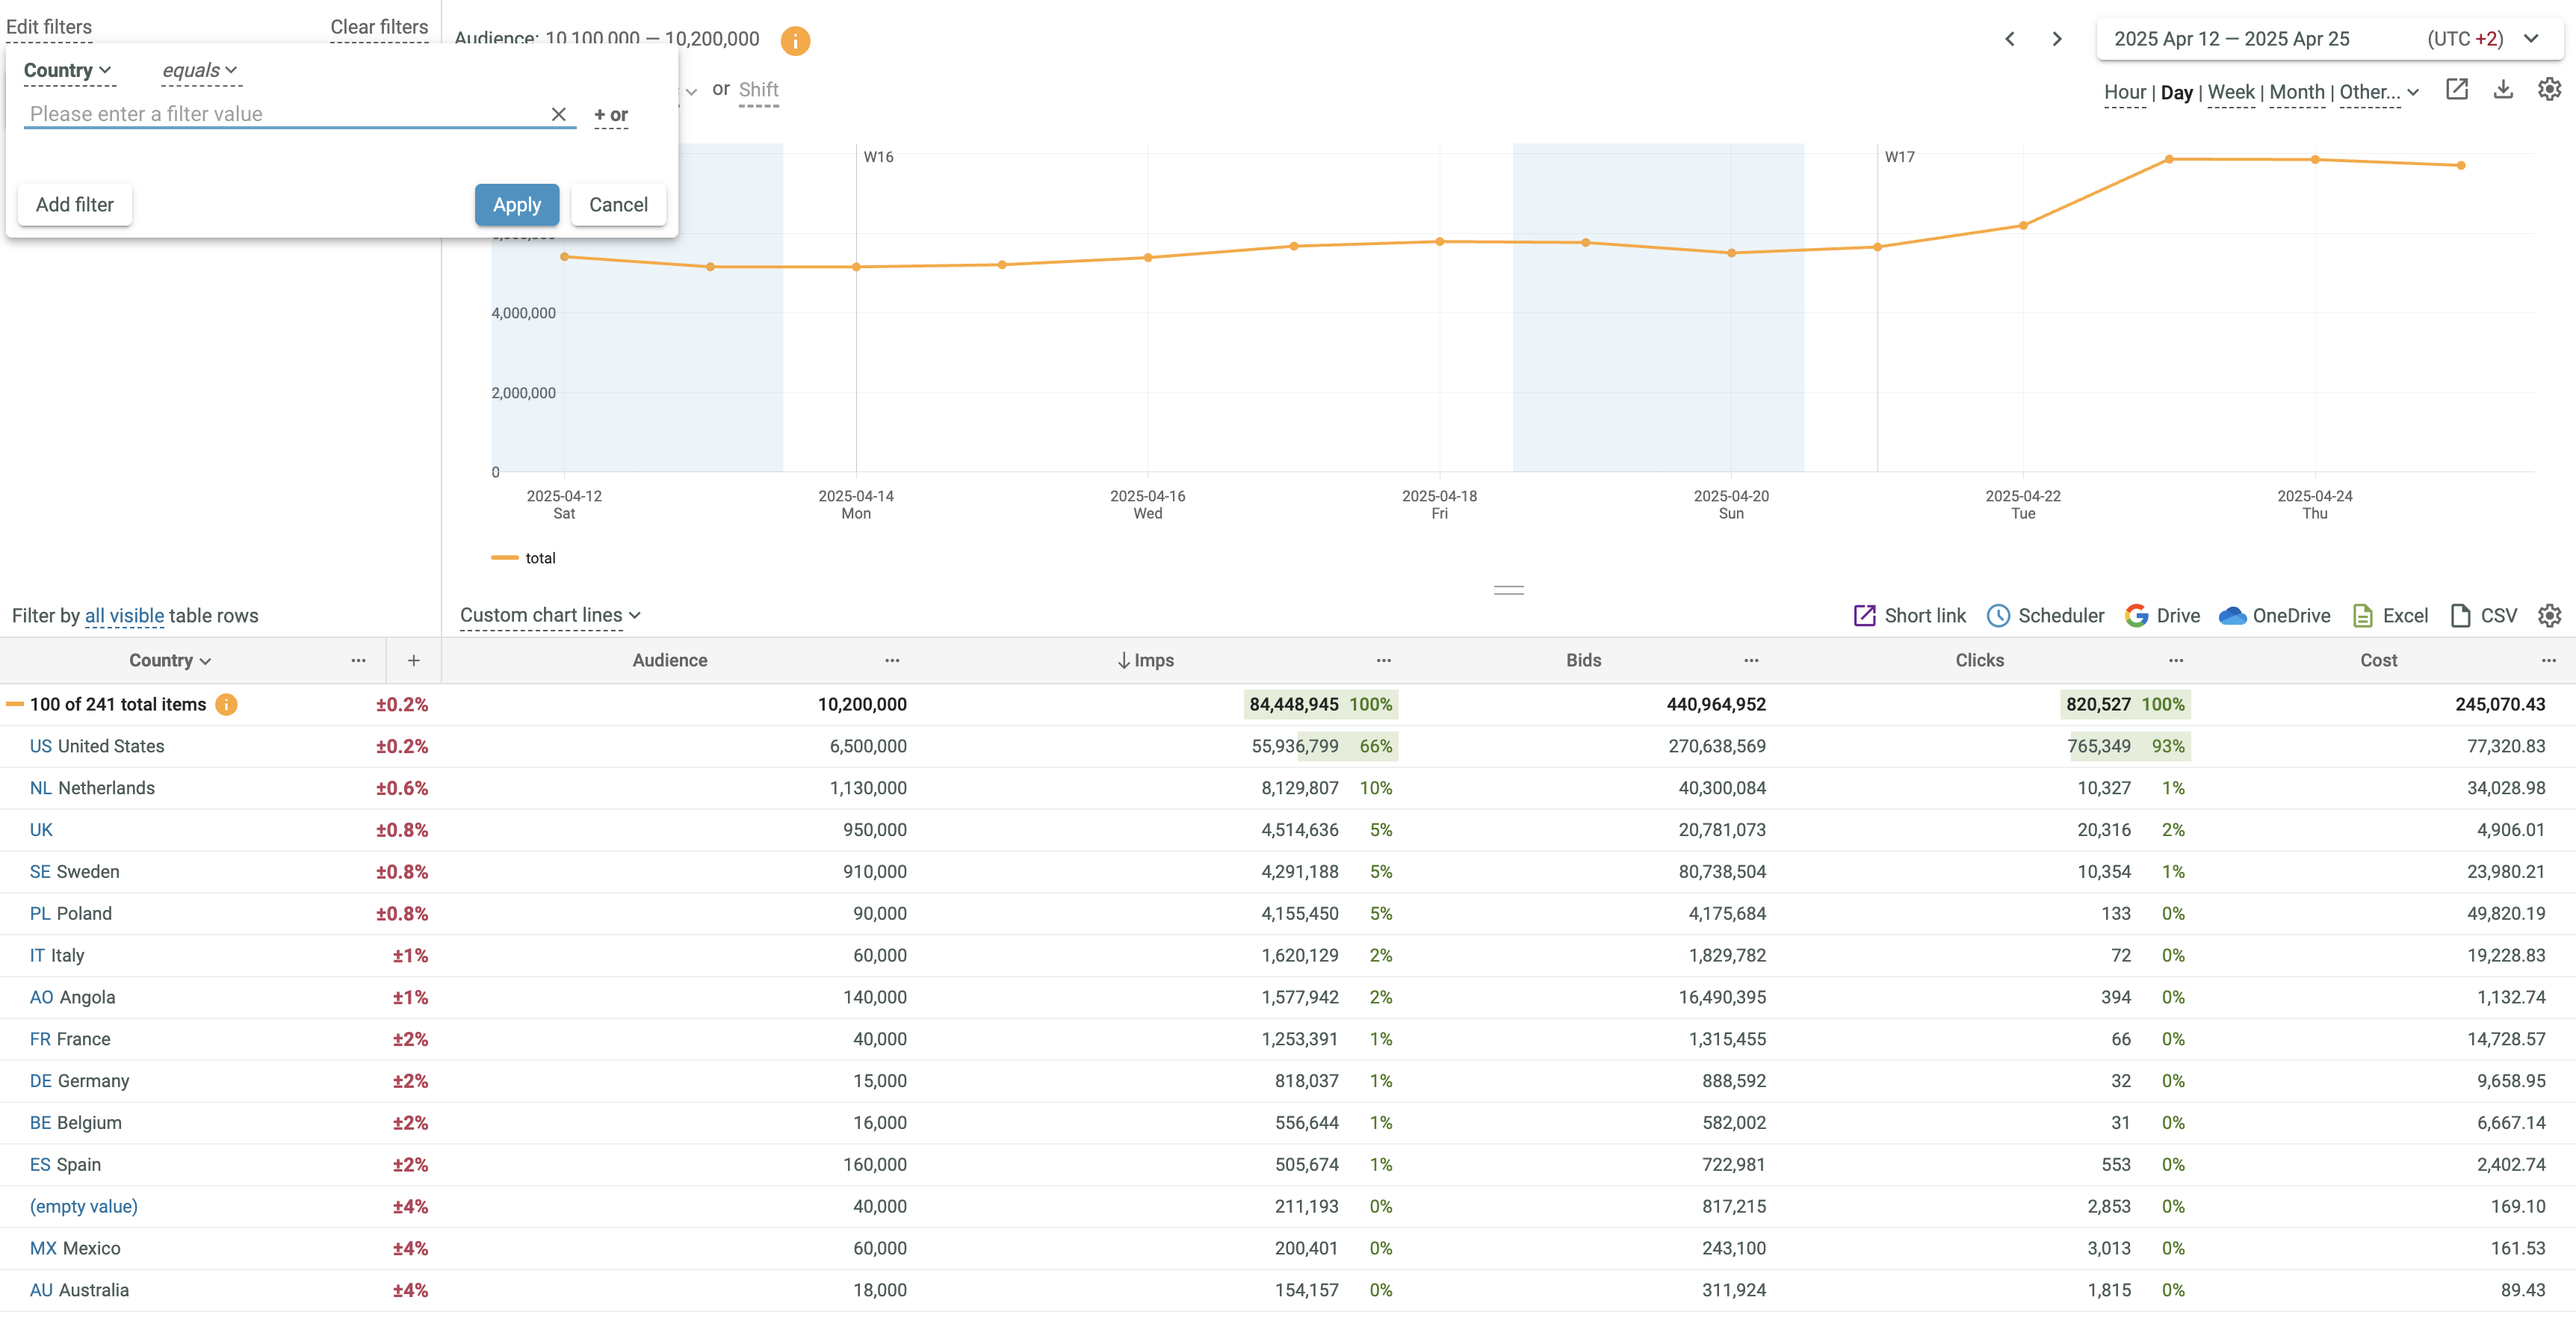2576x1318 pixels.
Task: Go to next date range arrow
Action: coord(2056,39)
